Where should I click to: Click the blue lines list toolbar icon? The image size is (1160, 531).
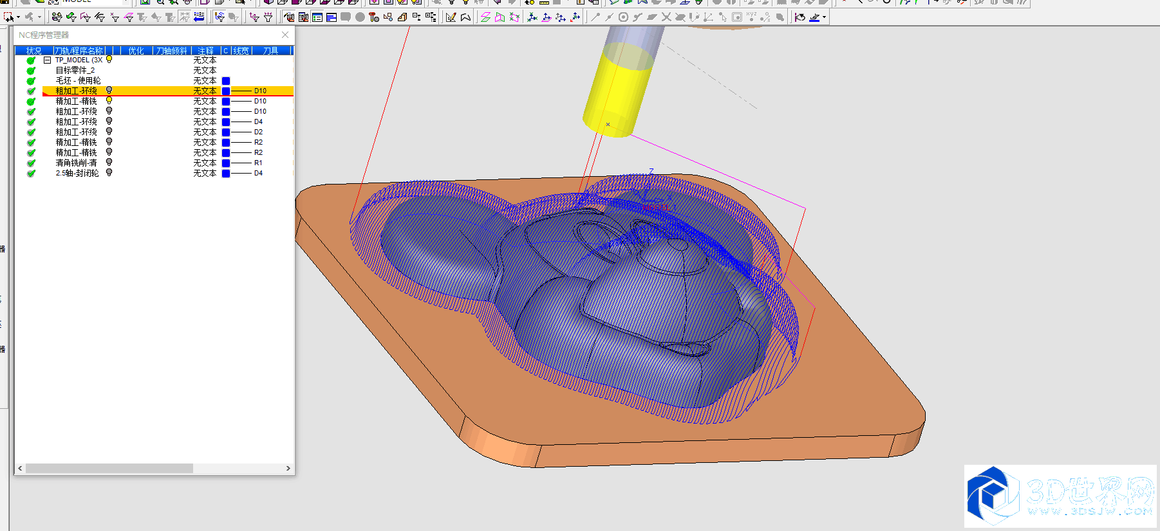pyautogui.click(x=332, y=17)
